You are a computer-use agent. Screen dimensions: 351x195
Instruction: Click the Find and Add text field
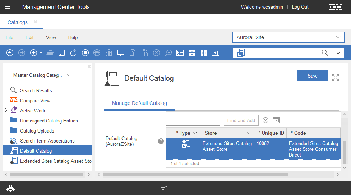(x=193, y=120)
